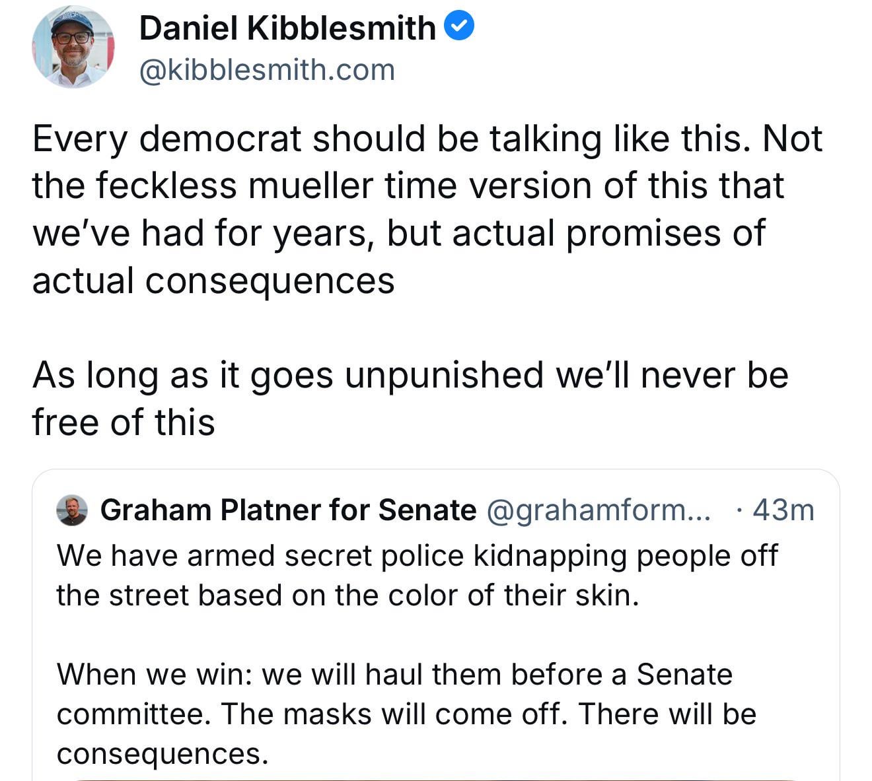Click the phrase "The masks will come off"
This screenshot has width=872, height=781.
pyautogui.click(x=394, y=714)
